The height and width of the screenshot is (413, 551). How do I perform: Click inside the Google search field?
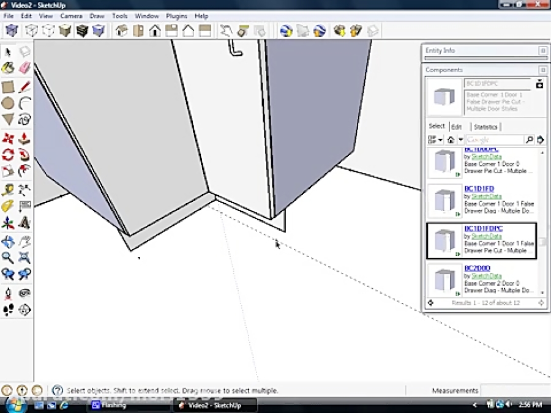(x=493, y=140)
